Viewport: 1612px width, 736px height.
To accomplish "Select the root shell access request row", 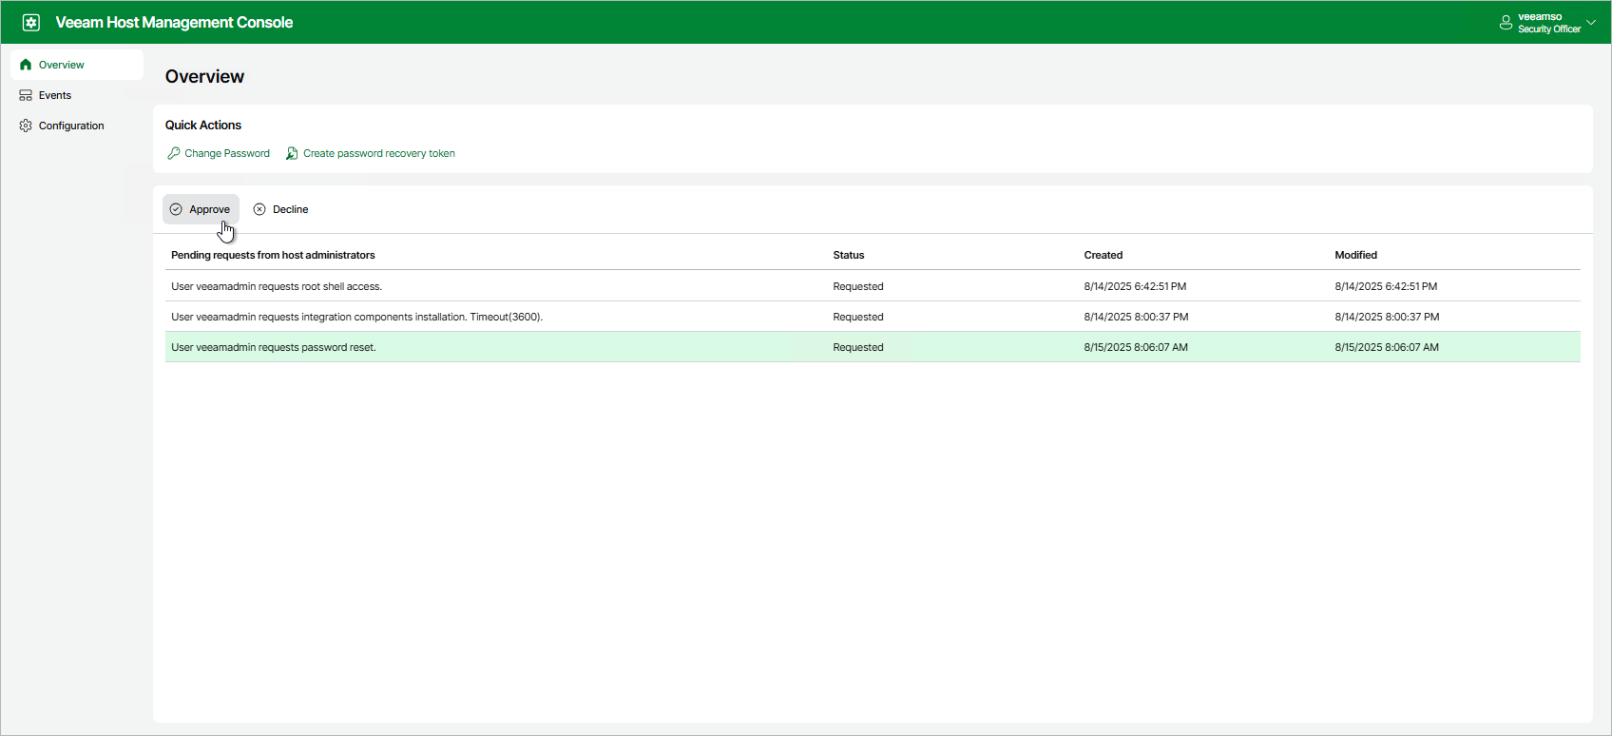I will (x=873, y=286).
